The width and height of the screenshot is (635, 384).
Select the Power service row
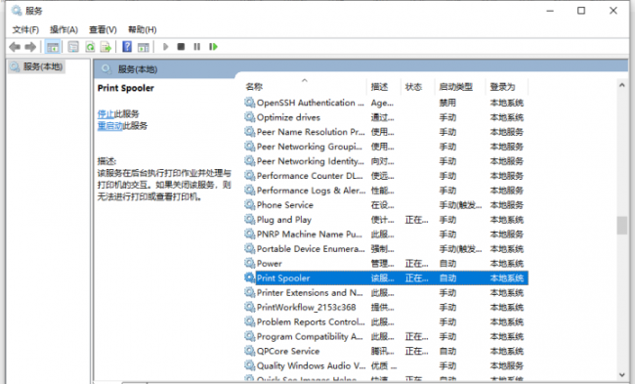click(386, 263)
